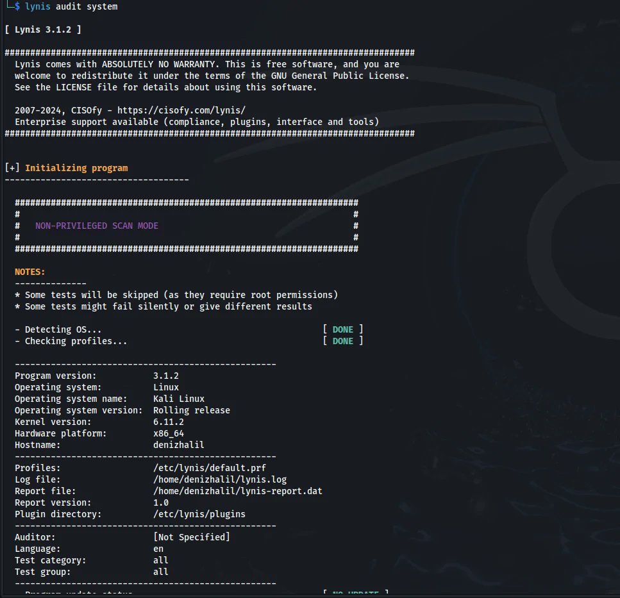
Task: Open the https://cisofy.com/lynis/ URL
Action: 181,110
